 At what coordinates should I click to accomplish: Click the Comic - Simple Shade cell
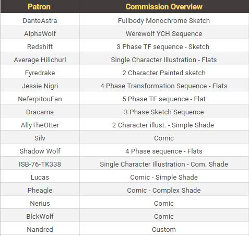(164, 176)
